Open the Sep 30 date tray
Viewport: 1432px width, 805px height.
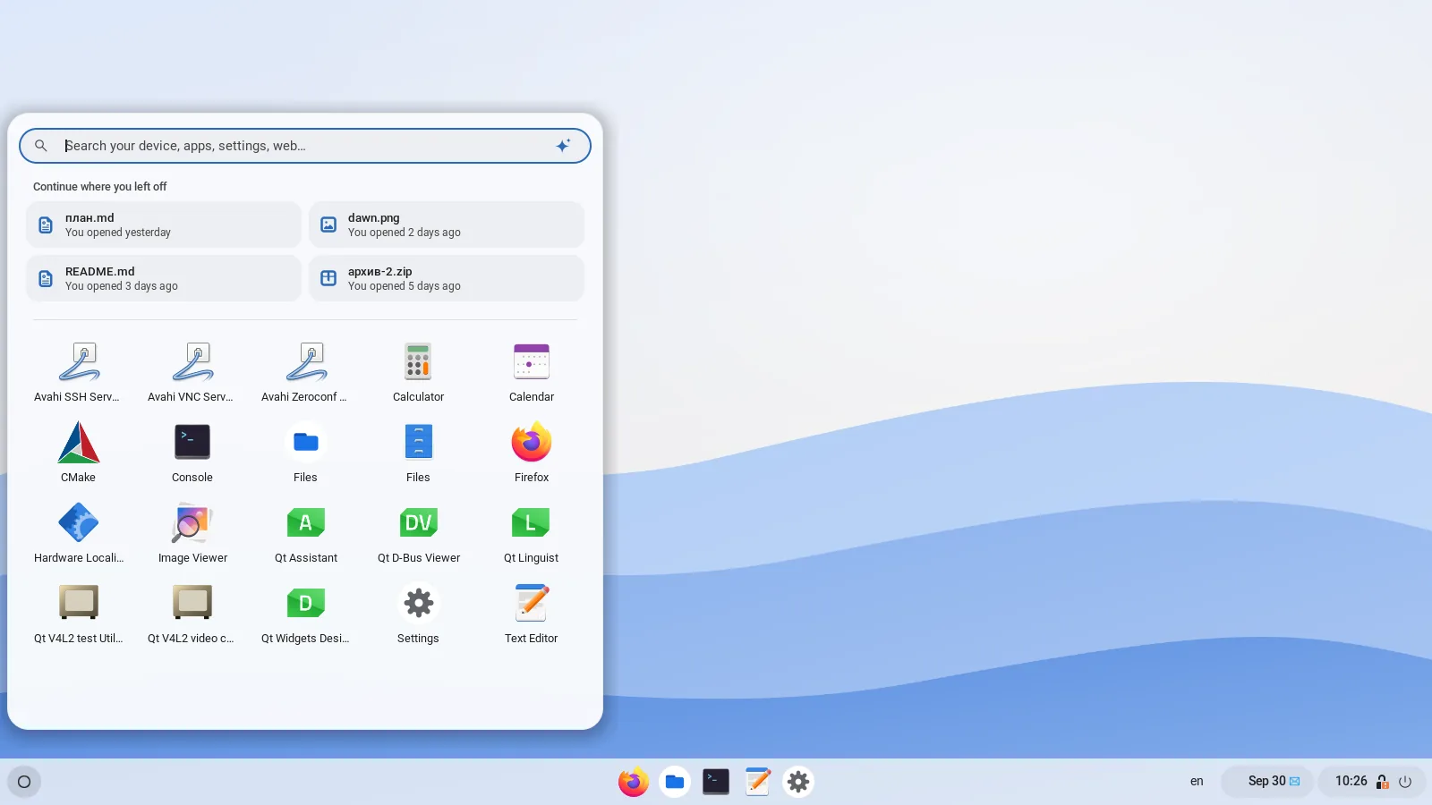coord(1267,782)
